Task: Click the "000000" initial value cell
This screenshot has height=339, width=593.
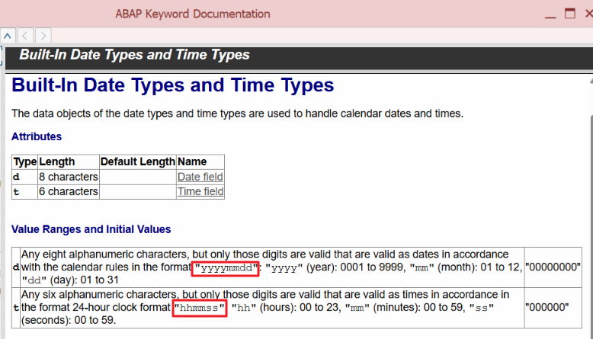Action: click(553, 307)
